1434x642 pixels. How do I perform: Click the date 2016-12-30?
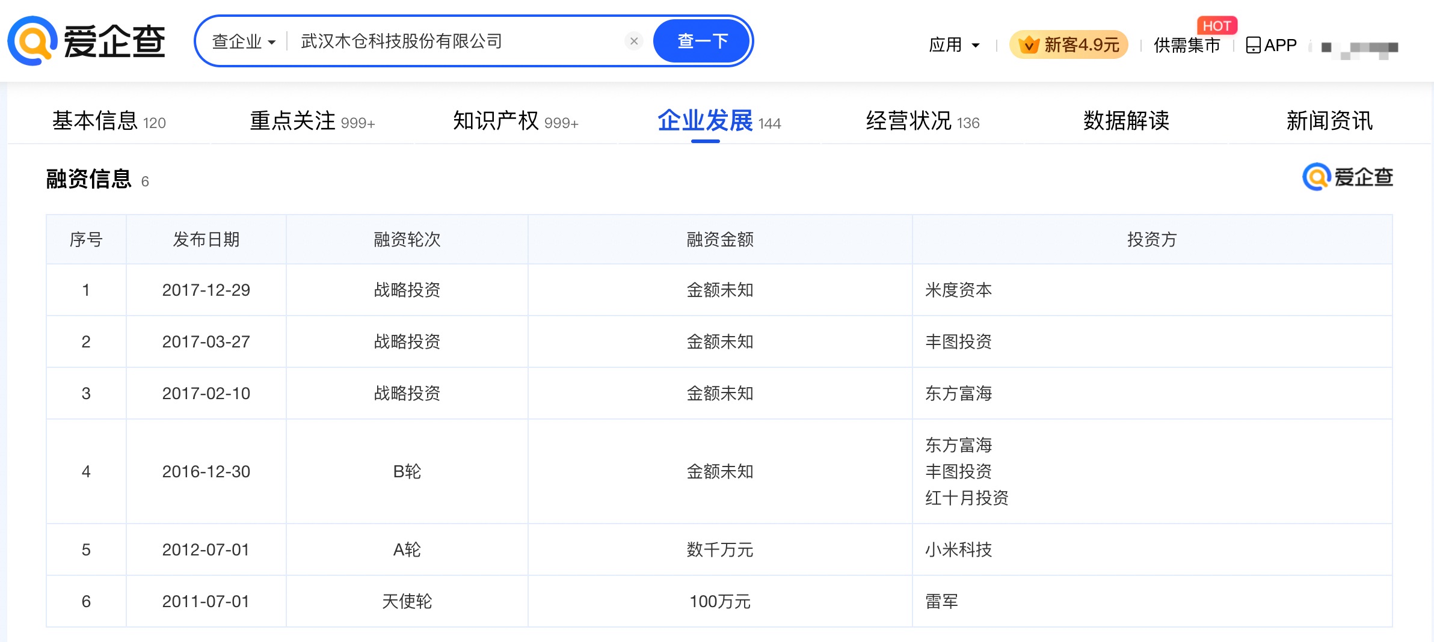206,471
